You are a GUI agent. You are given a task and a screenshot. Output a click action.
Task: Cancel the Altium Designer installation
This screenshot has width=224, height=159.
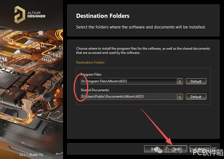click(200, 149)
